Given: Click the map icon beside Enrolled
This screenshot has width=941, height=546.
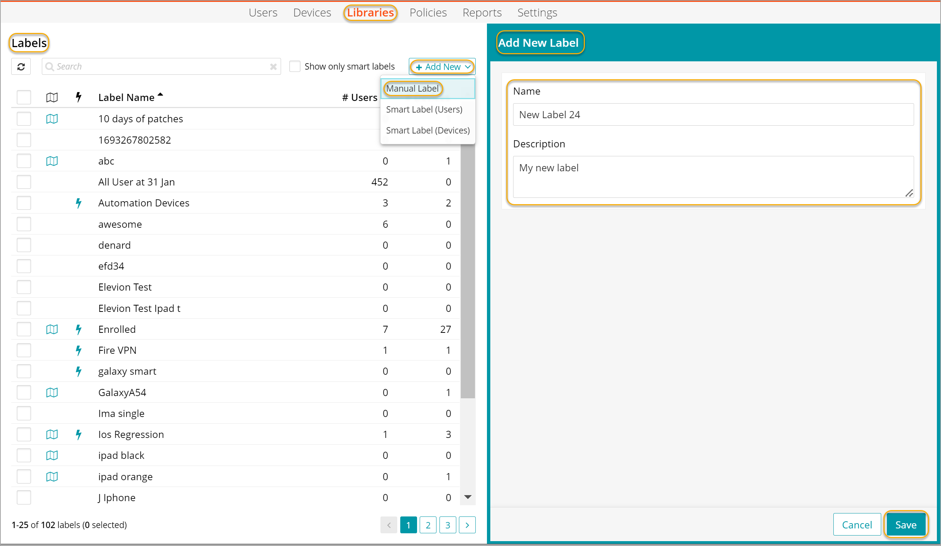Looking at the screenshot, I should [52, 329].
